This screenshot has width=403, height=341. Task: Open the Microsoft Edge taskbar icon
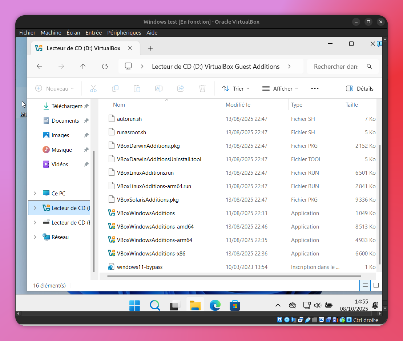(215, 305)
